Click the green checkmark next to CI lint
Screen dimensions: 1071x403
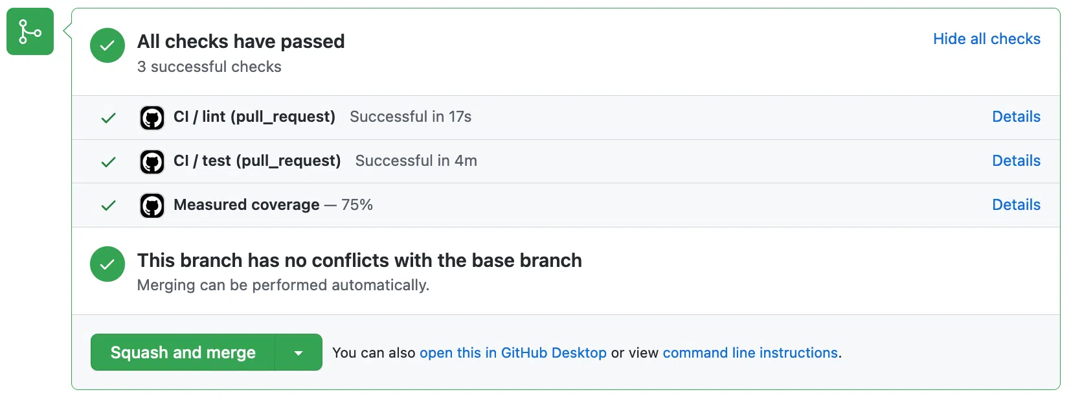[x=108, y=118]
